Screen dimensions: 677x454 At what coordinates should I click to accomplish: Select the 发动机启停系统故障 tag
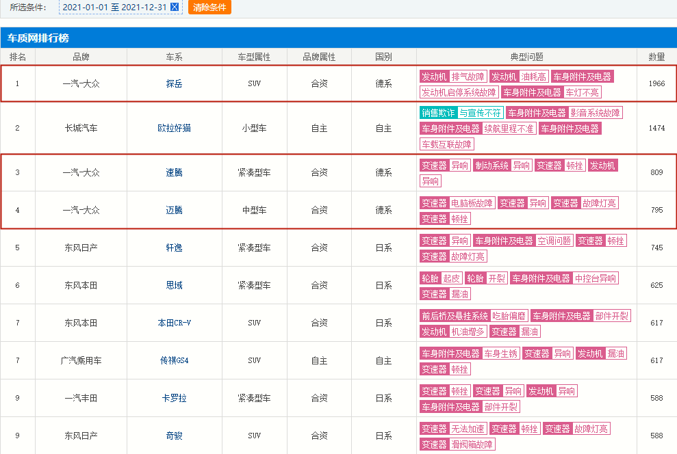click(459, 92)
